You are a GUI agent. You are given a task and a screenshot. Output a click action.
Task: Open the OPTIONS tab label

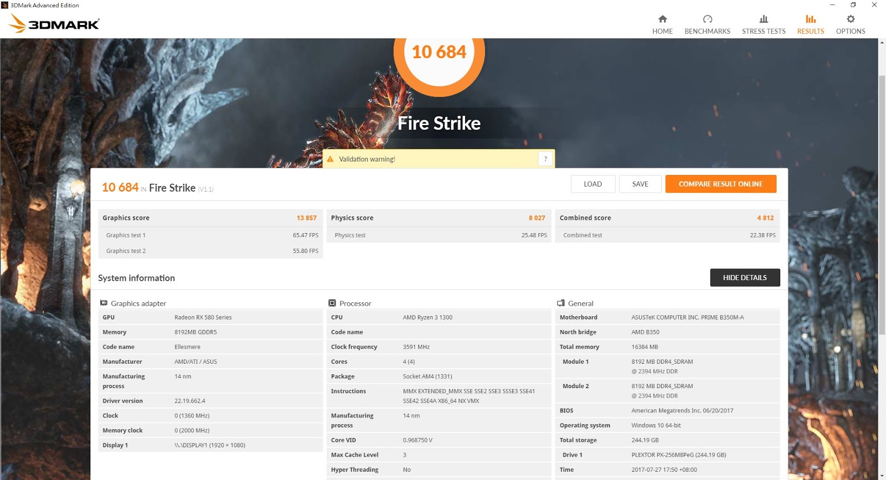pos(851,32)
